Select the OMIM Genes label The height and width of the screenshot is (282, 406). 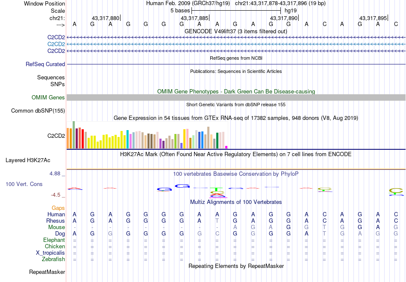[48, 97]
